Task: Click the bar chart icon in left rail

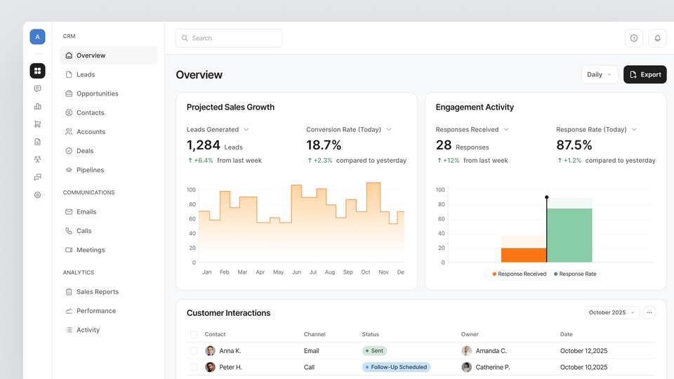Action: 37,106
